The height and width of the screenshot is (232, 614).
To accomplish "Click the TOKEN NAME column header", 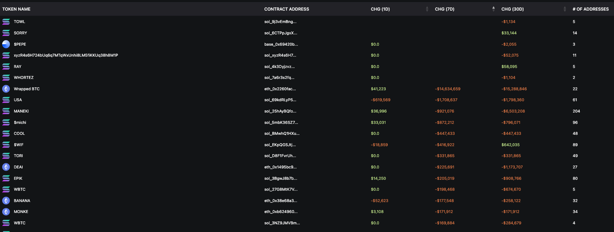I will pyautogui.click(x=16, y=9).
